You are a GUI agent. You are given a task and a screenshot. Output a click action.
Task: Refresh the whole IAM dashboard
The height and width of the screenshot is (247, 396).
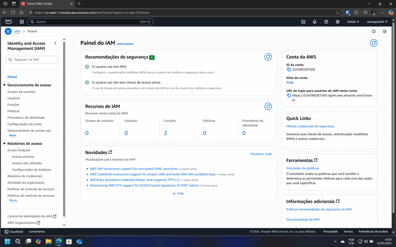pos(374,43)
